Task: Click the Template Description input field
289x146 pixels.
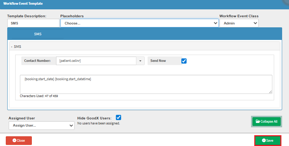Action: coord(33,23)
